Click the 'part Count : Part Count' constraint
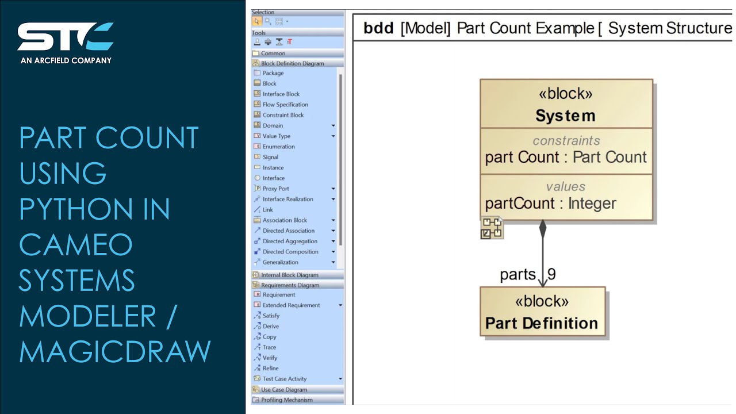The image size is (736, 414). pyautogui.click(x=566, y=157)
